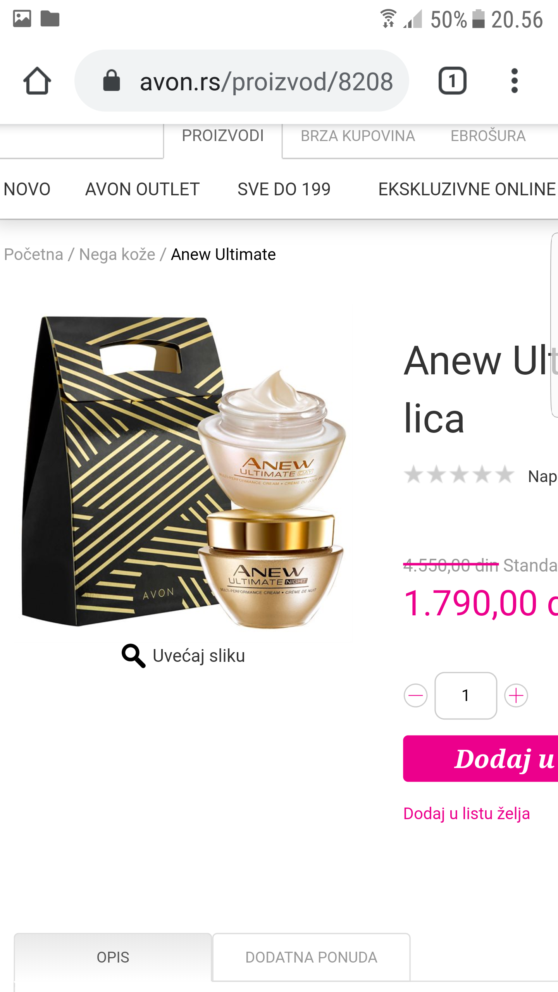Decrease quantity with the minus icon
Viewport: 558px width, 992px height.
pos(415,696)
